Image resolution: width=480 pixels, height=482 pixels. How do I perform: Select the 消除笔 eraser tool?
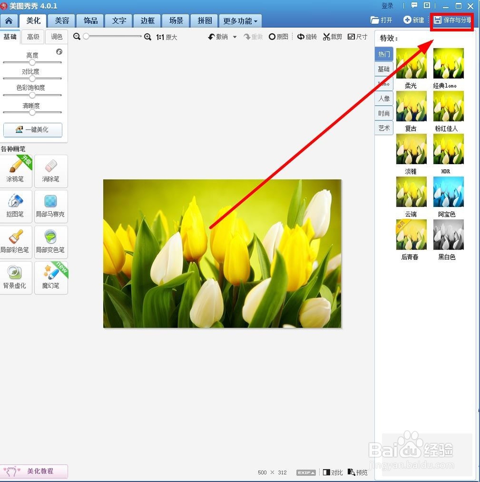pyautogui.click(x=51, y=171)
